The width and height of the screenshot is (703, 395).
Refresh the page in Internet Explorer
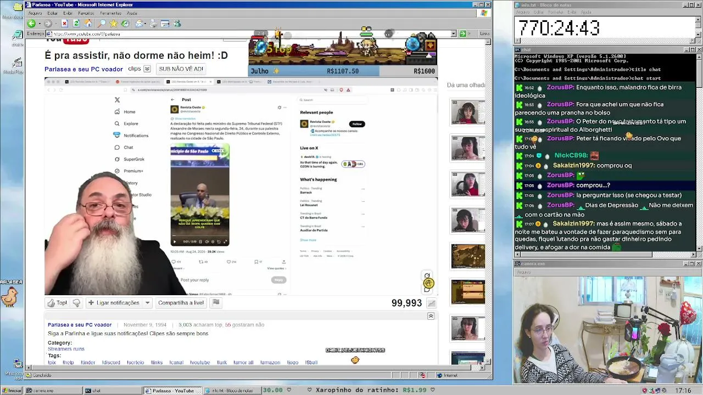[76, 24]
